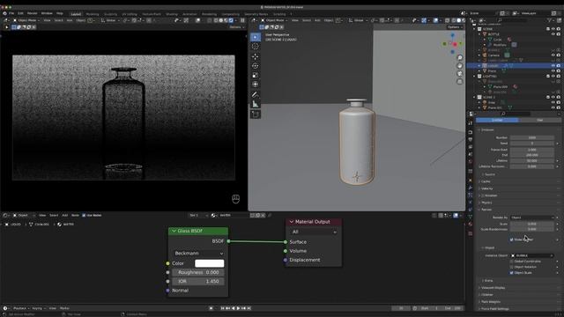This screenshot has width=564, height=317.
Task: Open the All target dropdown in Material Output
Action: click(314, 232)
